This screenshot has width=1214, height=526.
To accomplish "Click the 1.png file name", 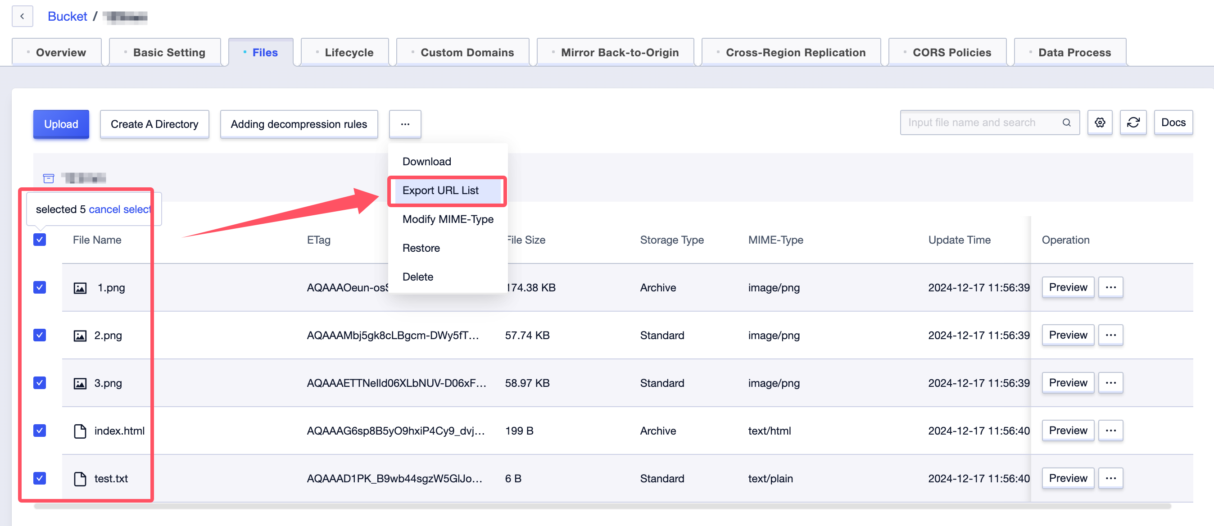I will [x=111, y=287].
